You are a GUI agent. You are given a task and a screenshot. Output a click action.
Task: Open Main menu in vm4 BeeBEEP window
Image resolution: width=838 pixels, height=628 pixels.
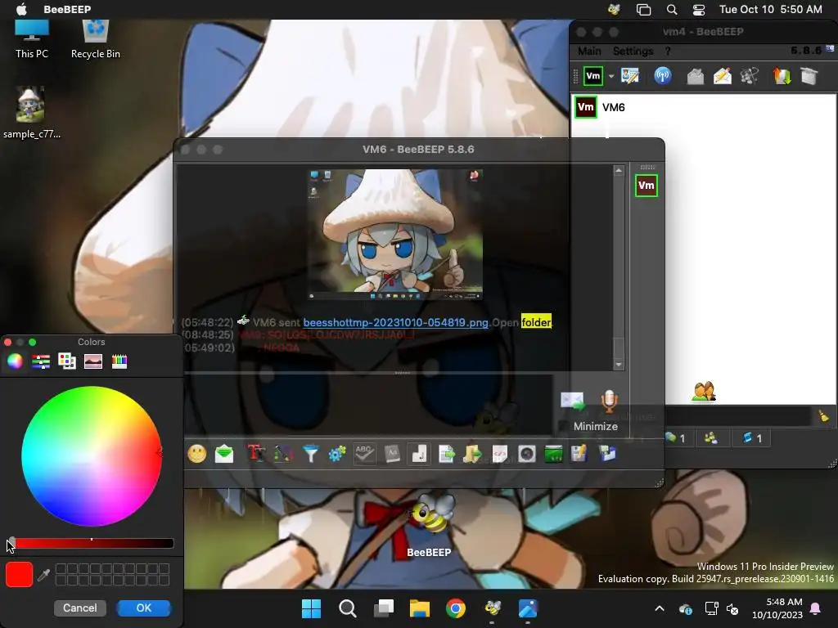pyautogui.click(x=589, y=52)
